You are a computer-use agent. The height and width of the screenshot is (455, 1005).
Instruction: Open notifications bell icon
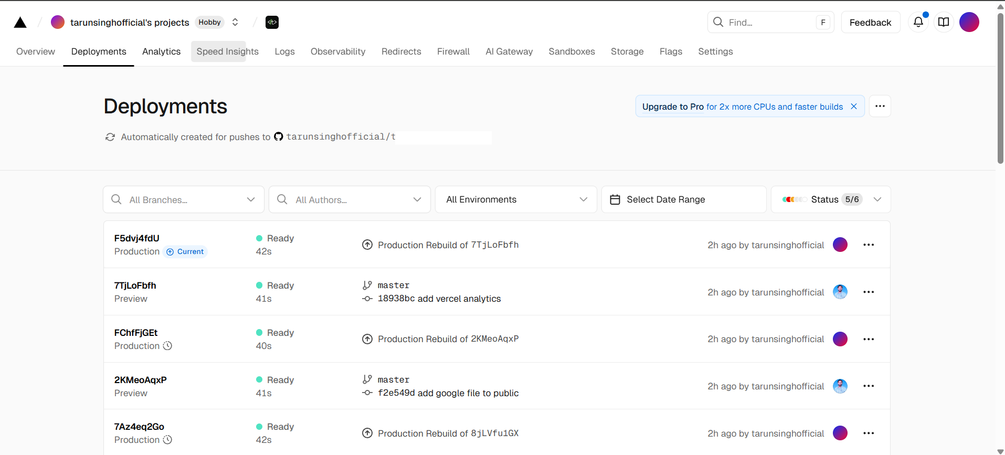tap(918, 22)
